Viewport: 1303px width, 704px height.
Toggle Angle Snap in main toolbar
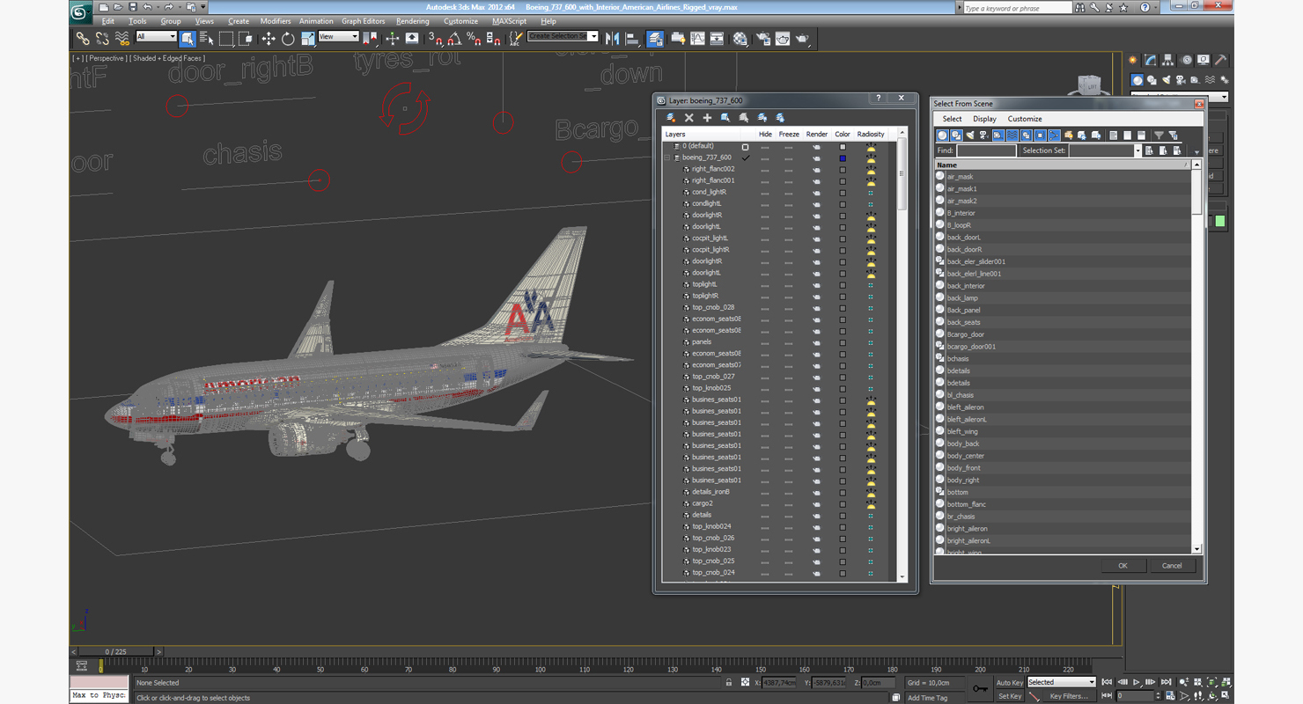click(454, 39)
